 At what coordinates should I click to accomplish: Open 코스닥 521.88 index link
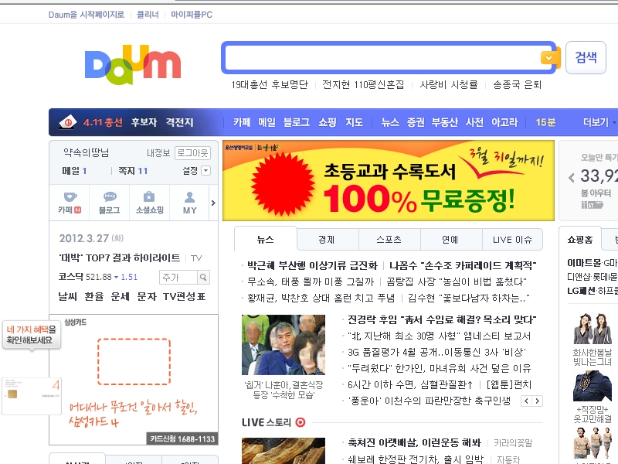98,277
